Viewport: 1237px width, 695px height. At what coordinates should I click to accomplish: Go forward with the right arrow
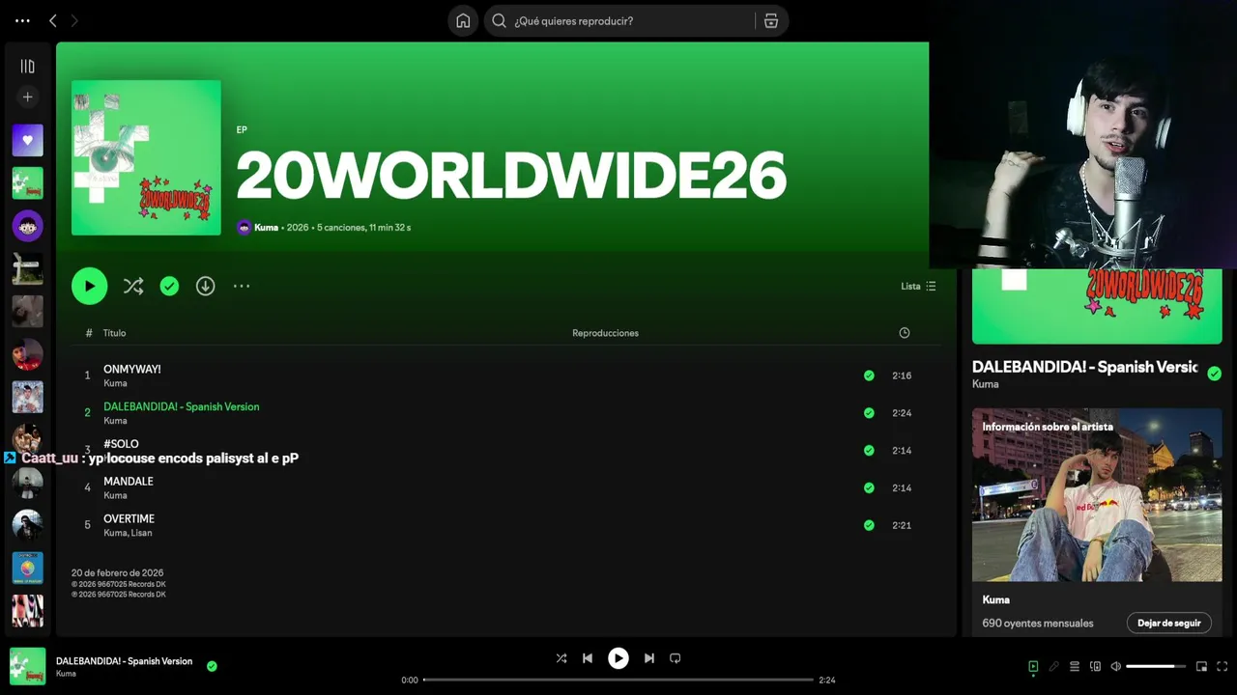coord(74,20)
